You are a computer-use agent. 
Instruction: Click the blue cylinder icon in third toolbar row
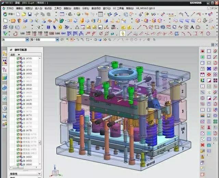coord(48,27)
